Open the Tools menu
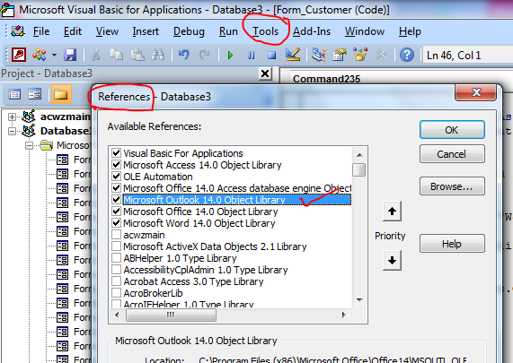 265,31
